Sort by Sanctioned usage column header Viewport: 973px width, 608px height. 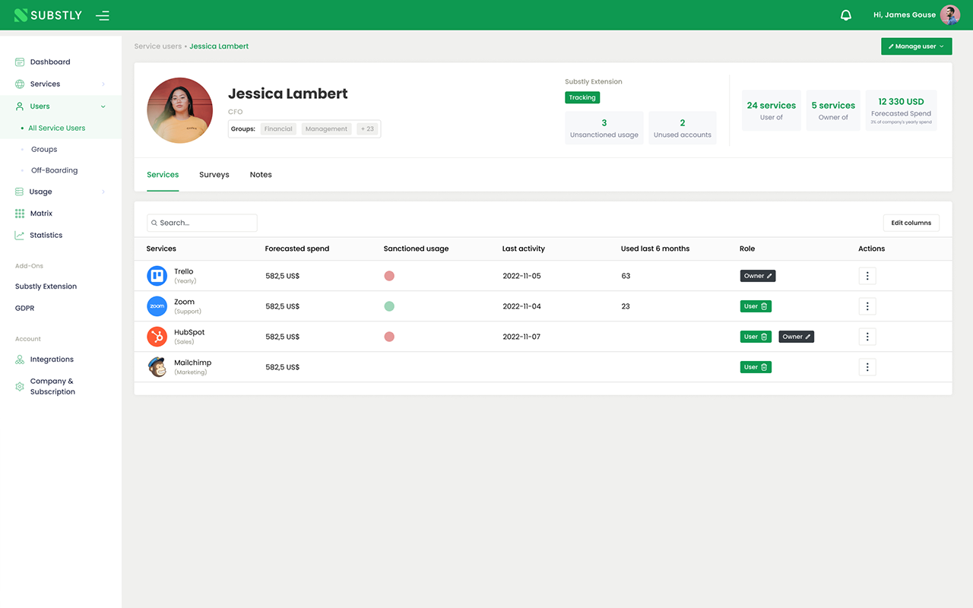(x=417, y=249)
